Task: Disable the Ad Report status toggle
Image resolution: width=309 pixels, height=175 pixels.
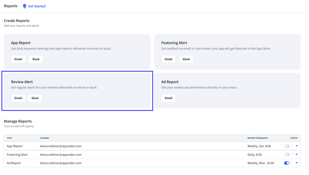Action: (x=287, y=163)
